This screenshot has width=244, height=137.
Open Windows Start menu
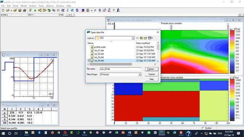(3, 133)
